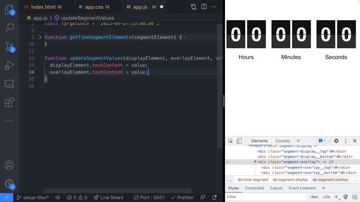Click div.segment-display in DevTools breadcrumb
This screenshot has height=202, width=360.
pos(290,180)
